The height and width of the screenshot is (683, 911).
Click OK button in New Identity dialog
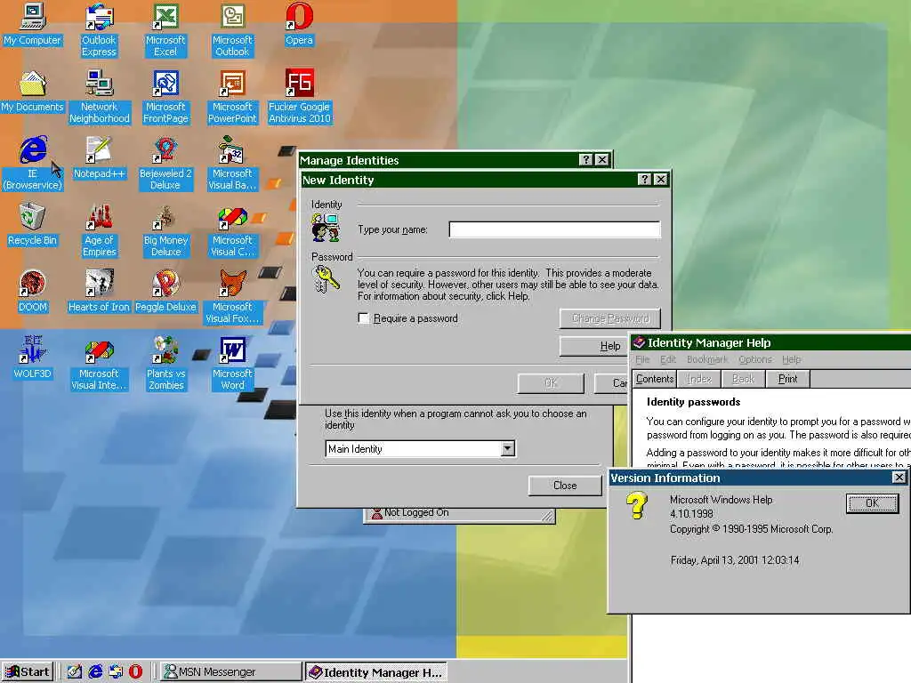pos(551,383)
